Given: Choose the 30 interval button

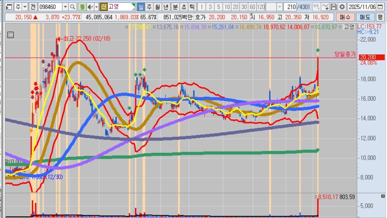Looking at the screenshot, I should [x=244, y=7].
